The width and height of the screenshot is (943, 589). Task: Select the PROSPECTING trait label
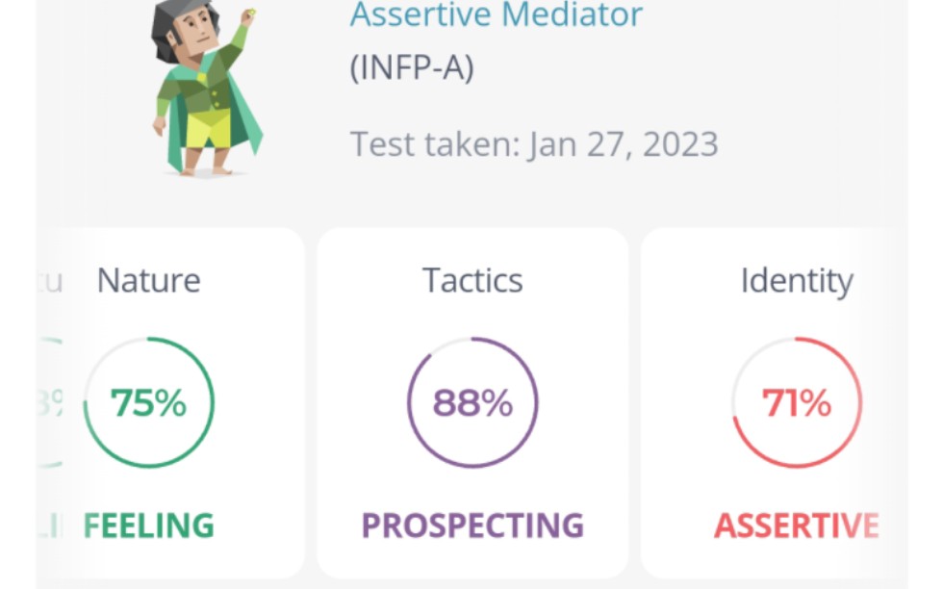coord(472,525)
